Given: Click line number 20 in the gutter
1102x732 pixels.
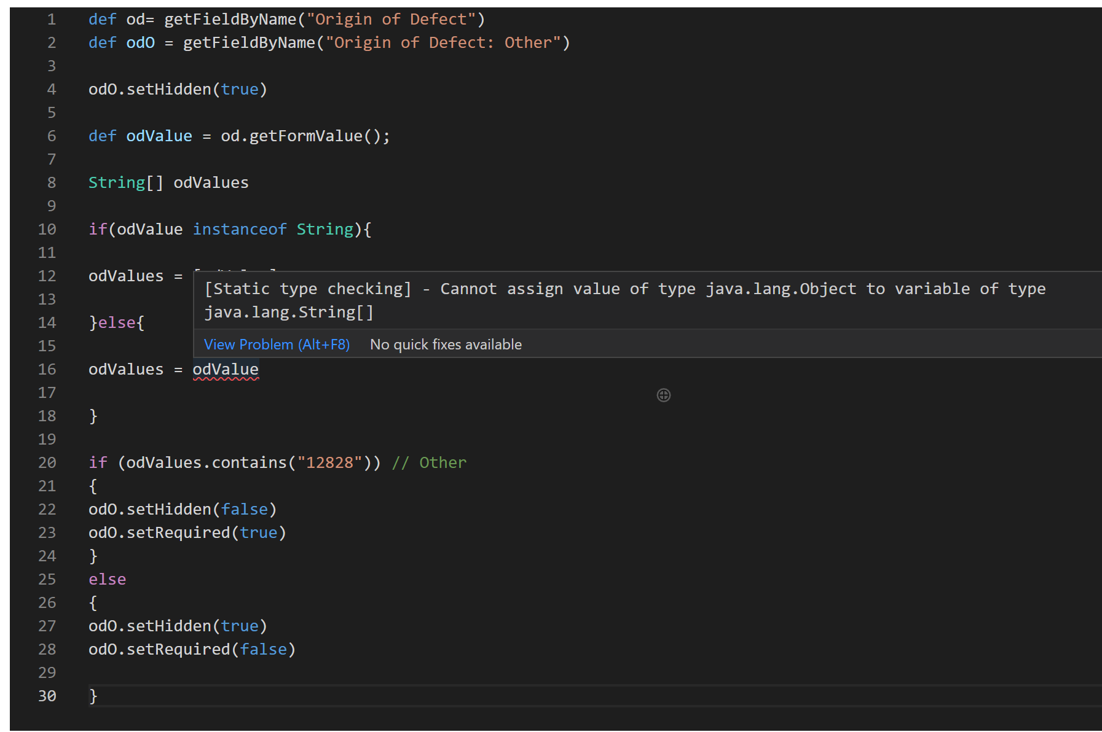Looking at the screenshot, I should (x=47, y=463).
